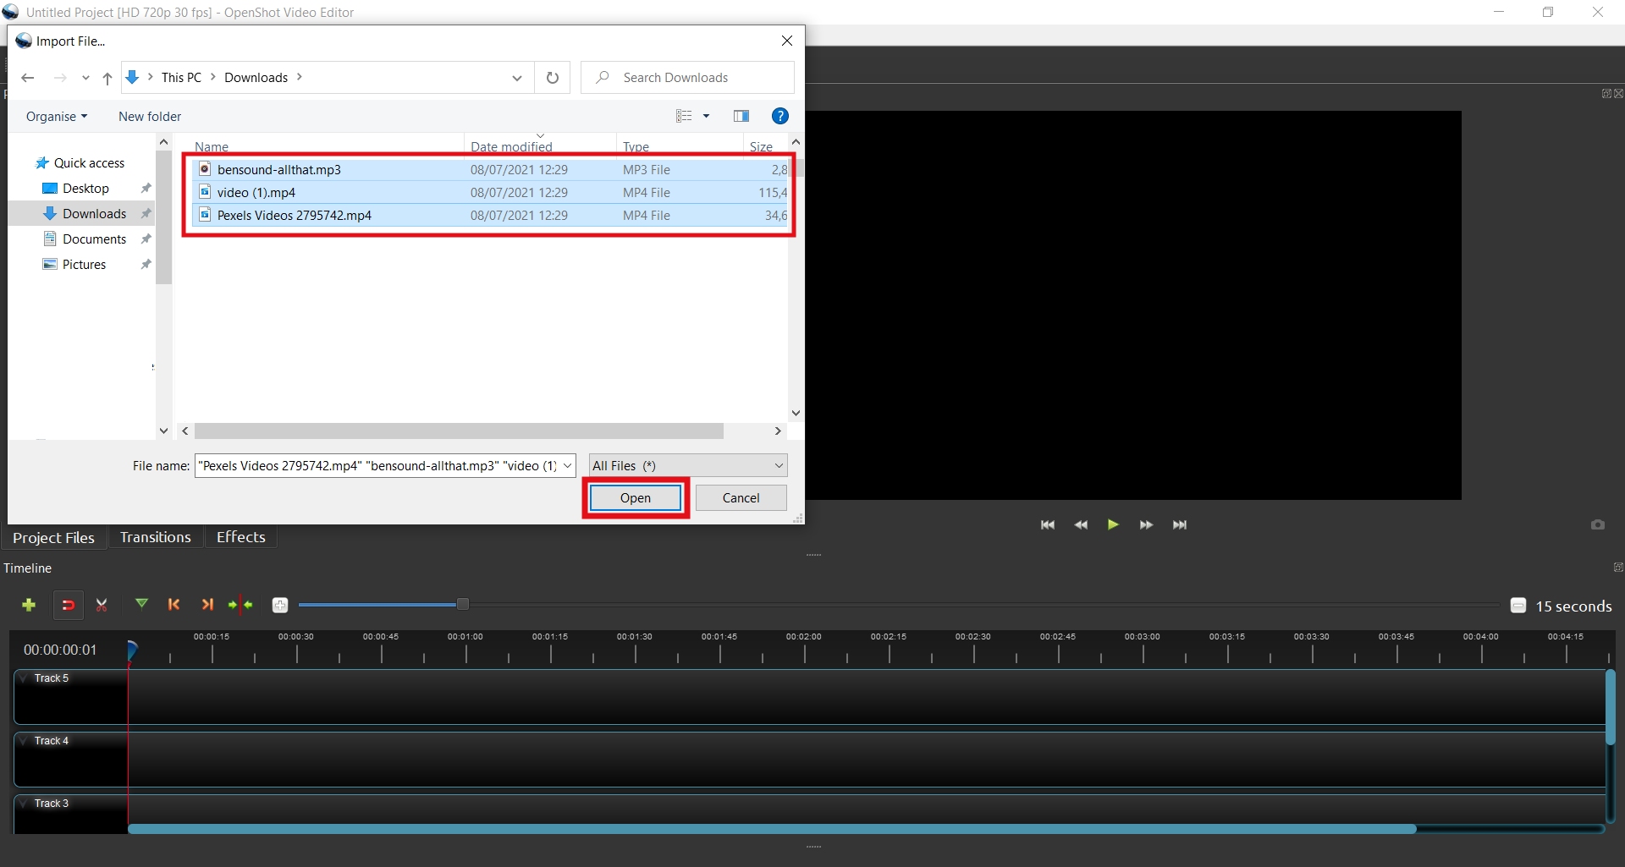Play the video preview

1113,524
